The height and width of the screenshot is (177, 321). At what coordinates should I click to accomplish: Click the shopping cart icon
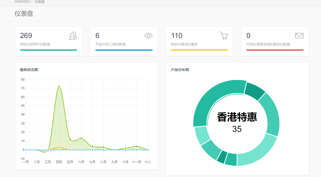click(224, 36)
